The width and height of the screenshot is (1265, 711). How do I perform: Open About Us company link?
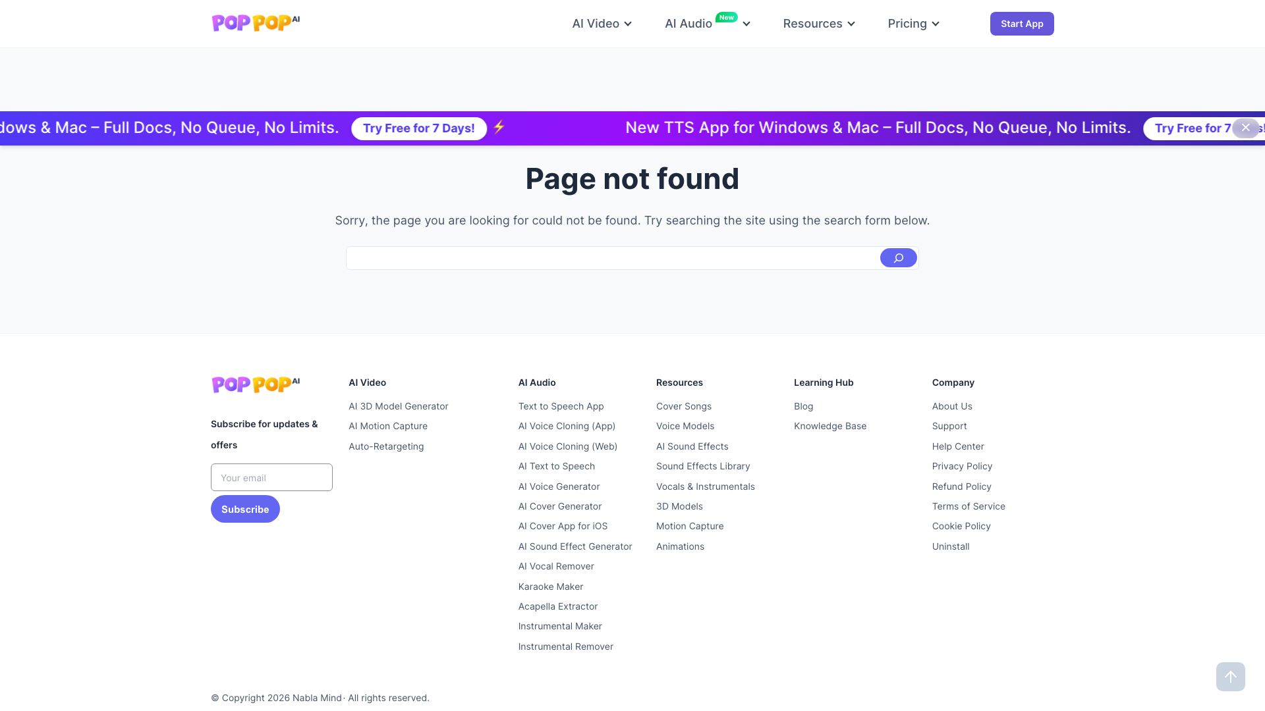click(x=952, y=406)
